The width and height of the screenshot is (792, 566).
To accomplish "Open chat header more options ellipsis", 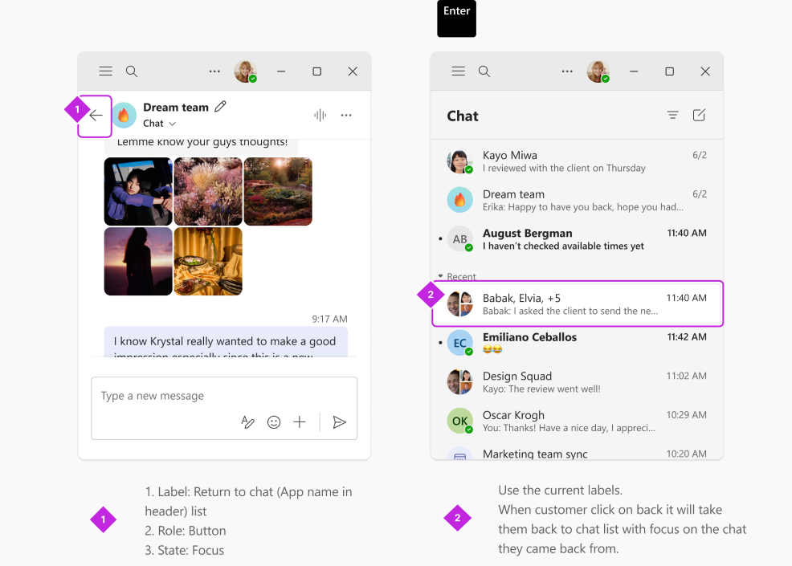I will coord(346,115).
